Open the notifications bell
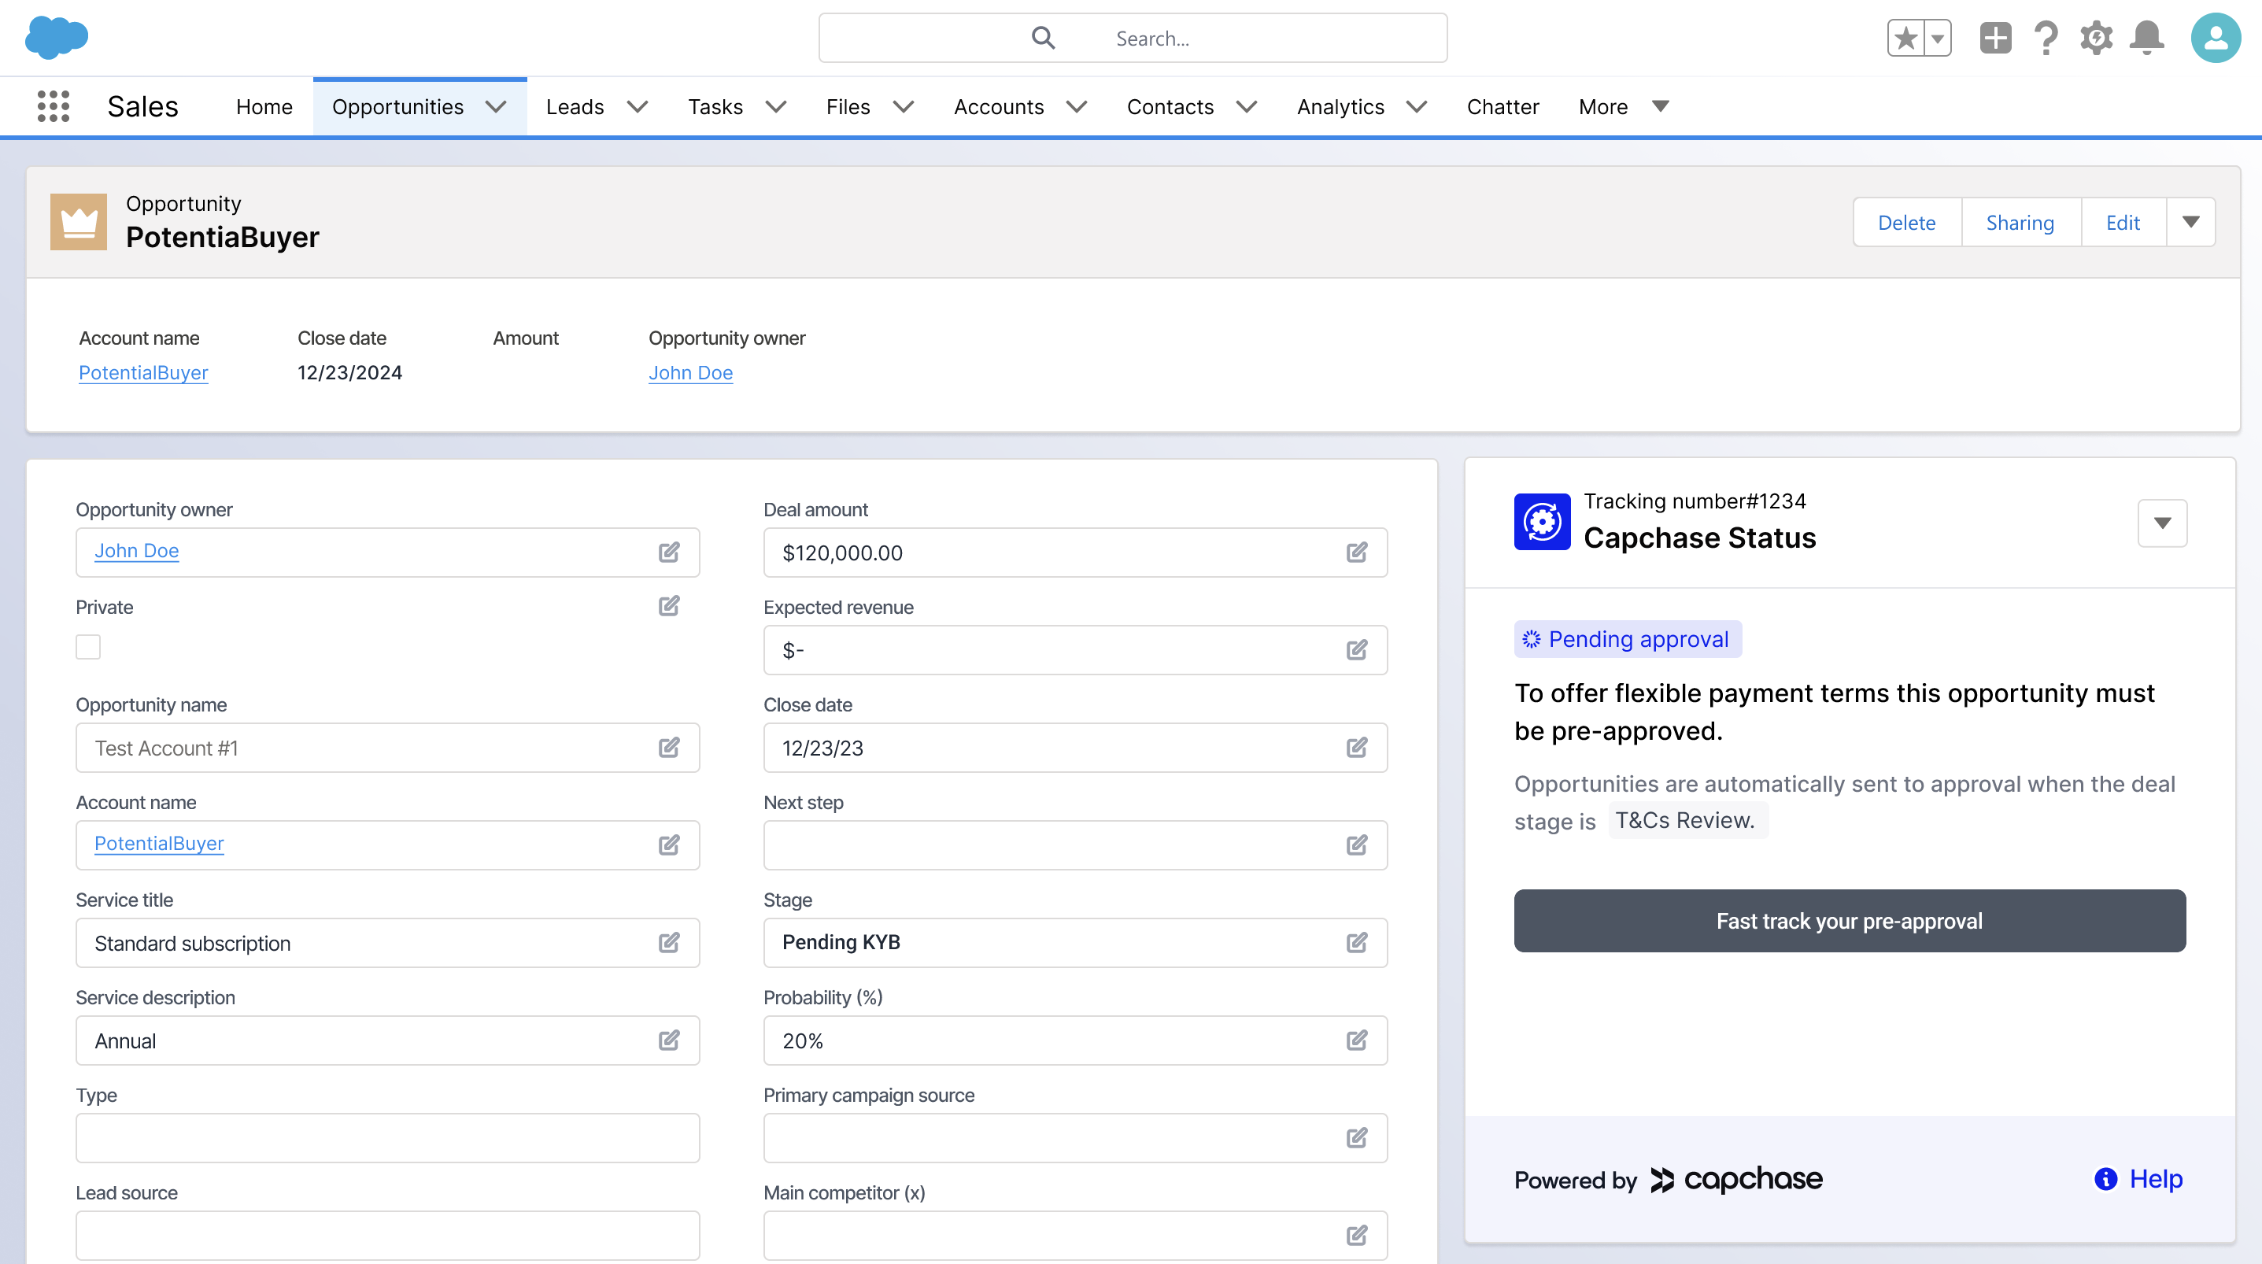The height and width of the screenshot is (1264, 2262). click(x=2147, y=38)
